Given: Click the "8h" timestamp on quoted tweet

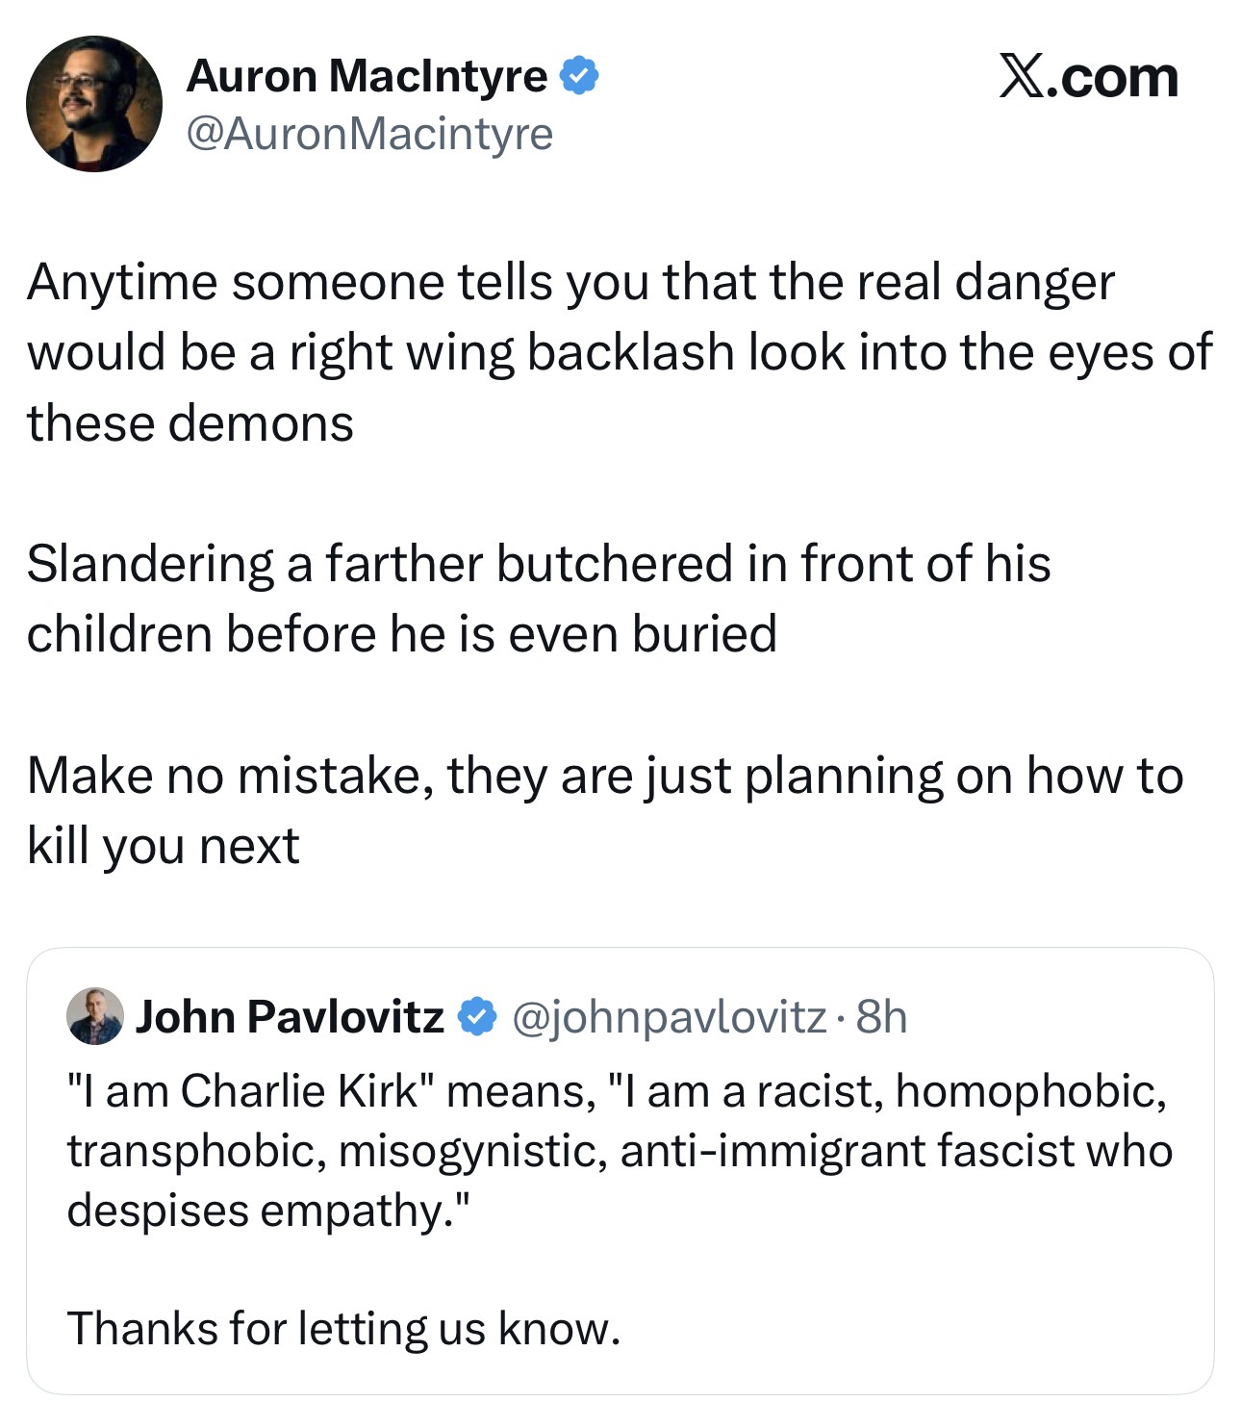Looking at the screenshot, I should click(x=881, y=1016).
